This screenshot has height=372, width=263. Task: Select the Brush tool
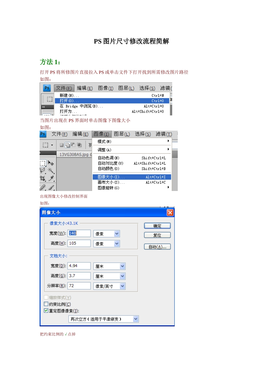point(51,187)
